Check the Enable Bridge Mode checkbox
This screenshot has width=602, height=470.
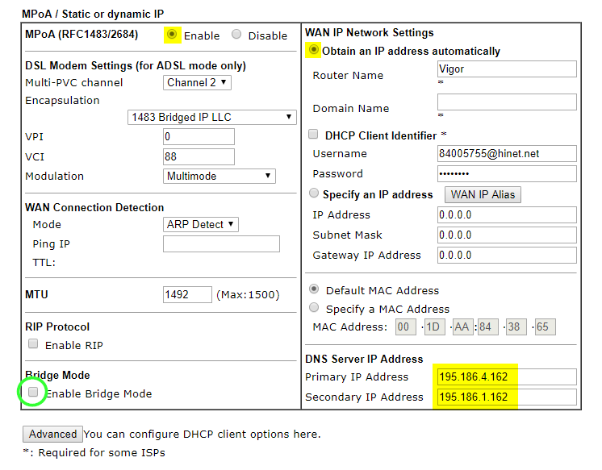(33, 393)
